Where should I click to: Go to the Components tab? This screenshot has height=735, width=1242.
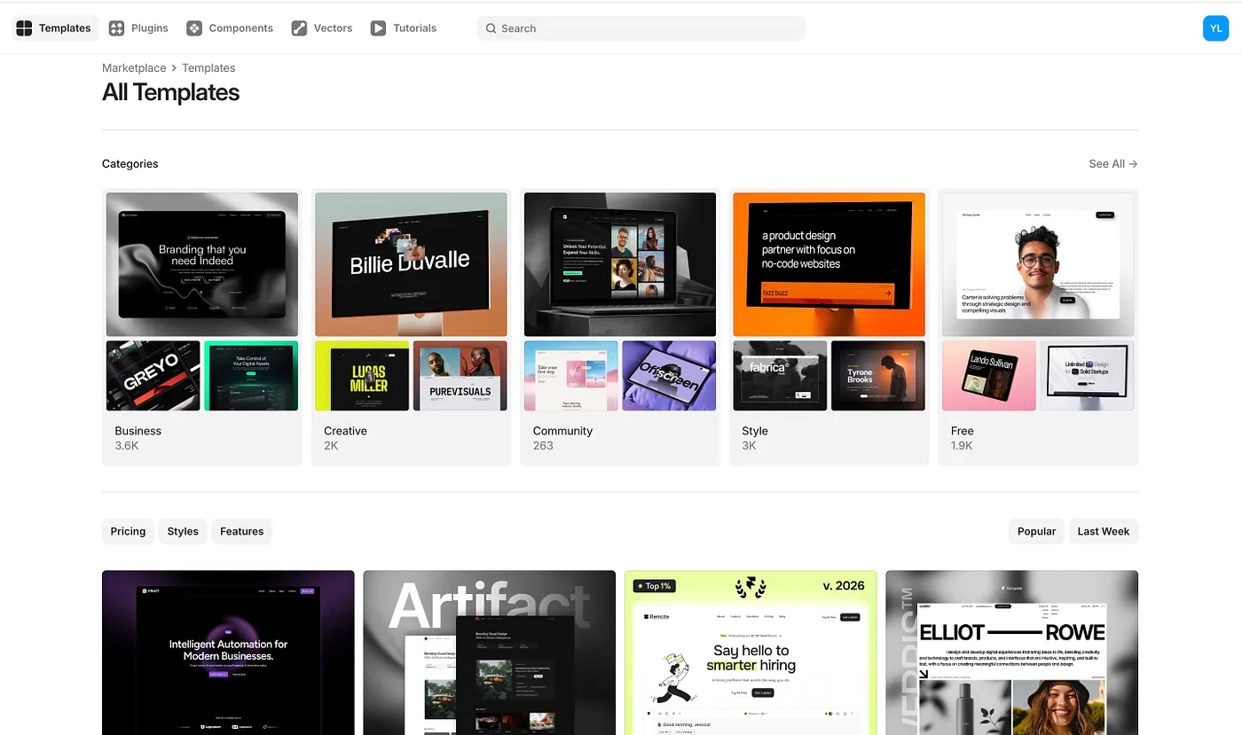(x=230, y=28)
